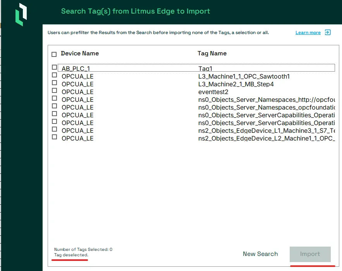
Task: Check the ns2_Objects_EdgeDevice_L2_Machine1 row checkbox
Action: click(x=55, y=137)
